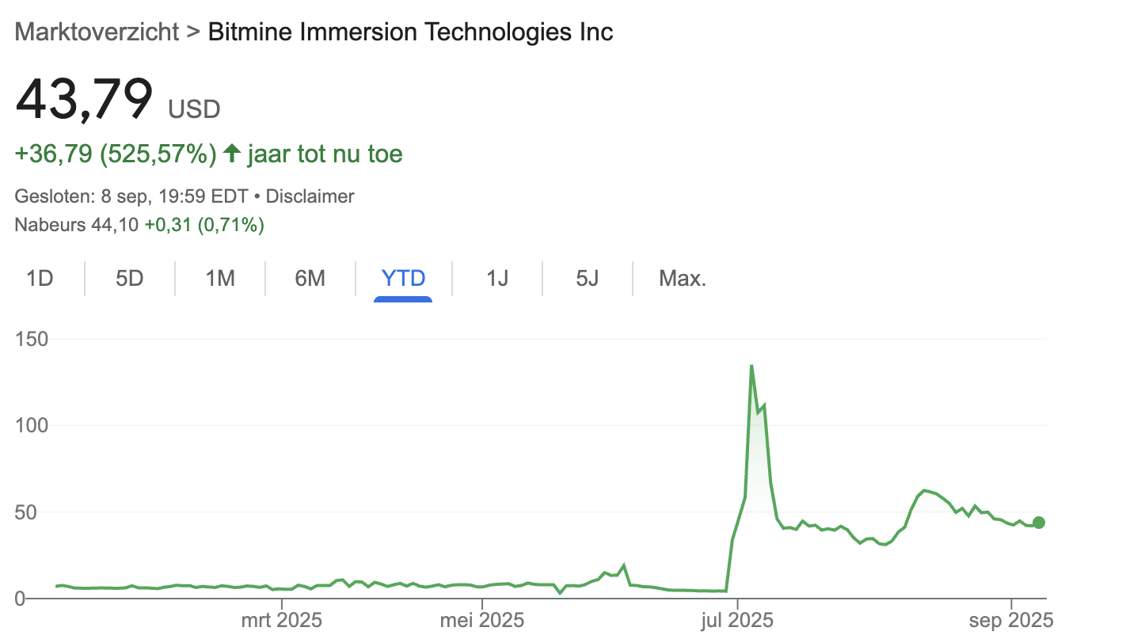Click the 'mrt 2025' axis label

pyautogui.click(x=281, y=619)
